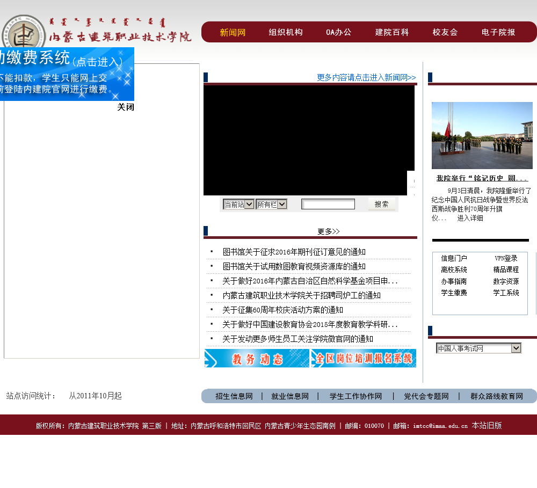Click the black video player area
Viewport: 537px width, 488px height.
309,140
